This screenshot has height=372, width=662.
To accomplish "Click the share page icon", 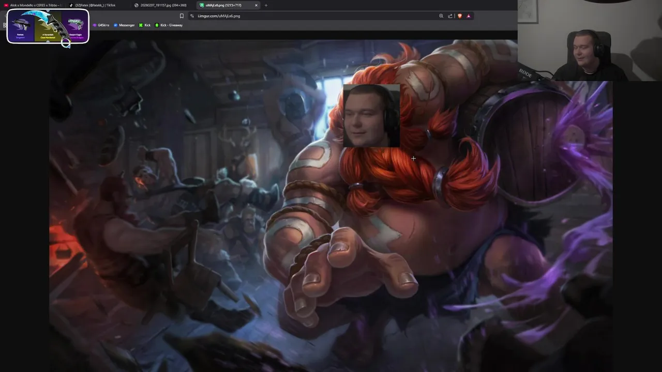I will [450, 16].
